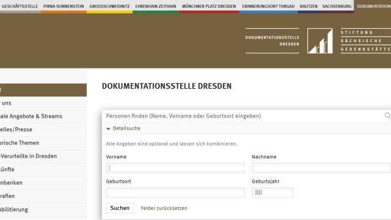
Task: Open the Pirna-Sonnenstein tab
Action: click(x=64, y=6)
